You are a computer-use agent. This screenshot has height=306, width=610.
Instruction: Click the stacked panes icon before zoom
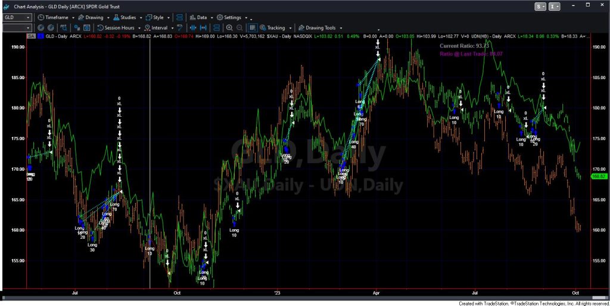[x=217, y=28]
